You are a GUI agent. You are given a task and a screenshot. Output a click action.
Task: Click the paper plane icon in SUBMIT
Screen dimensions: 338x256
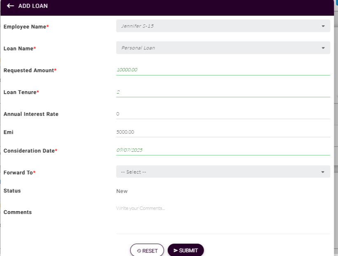(175, 250)
